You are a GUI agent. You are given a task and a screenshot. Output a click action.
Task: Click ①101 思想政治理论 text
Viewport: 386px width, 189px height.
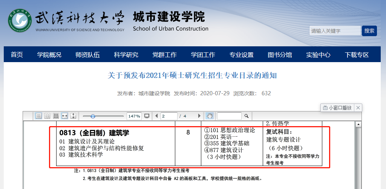coord(230,130)
